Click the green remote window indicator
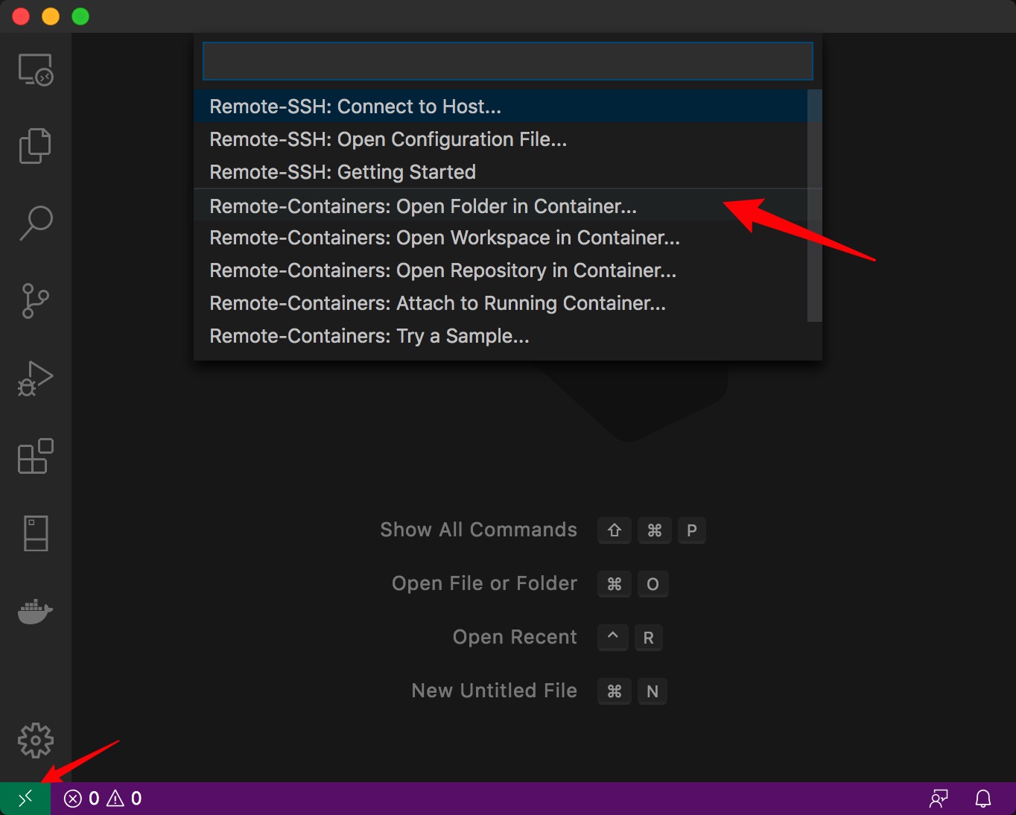 [25, 799]
